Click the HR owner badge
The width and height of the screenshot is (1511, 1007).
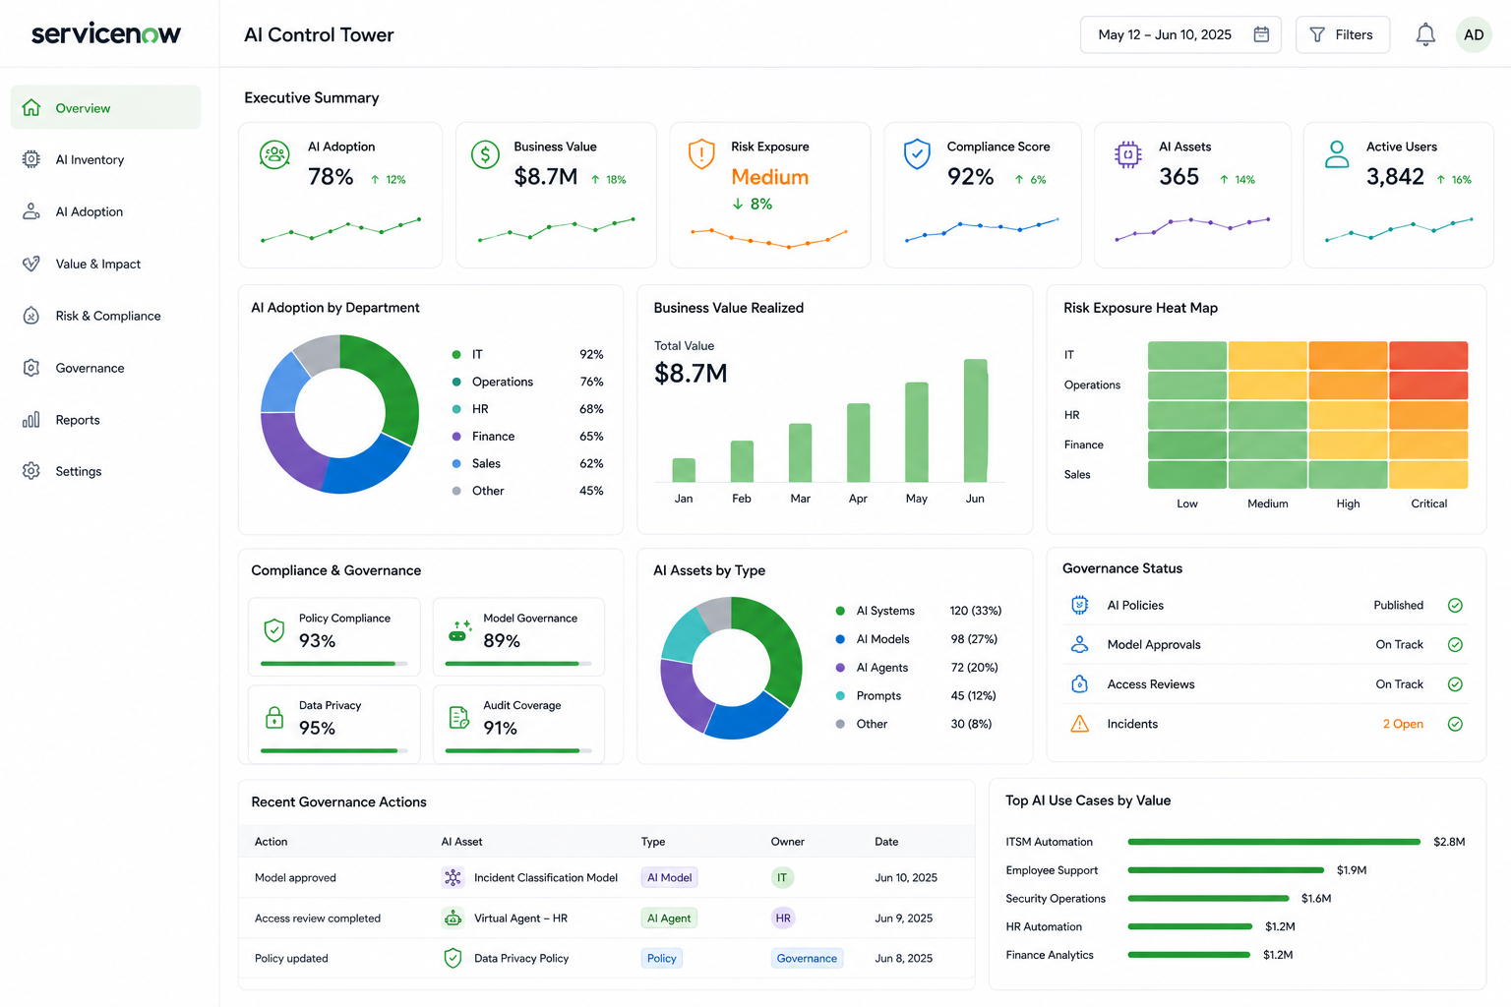point(782,918)
